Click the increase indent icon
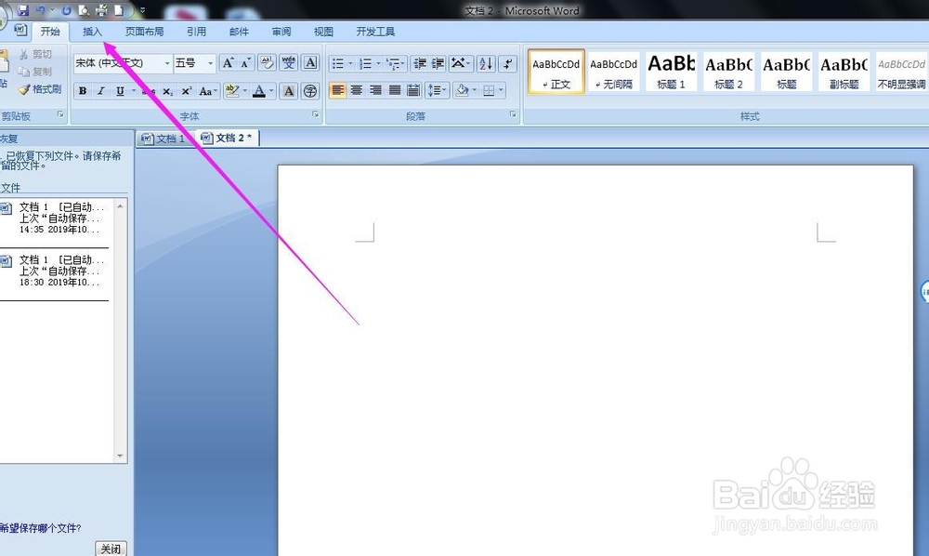929x556 pixels. click(438, 63)
